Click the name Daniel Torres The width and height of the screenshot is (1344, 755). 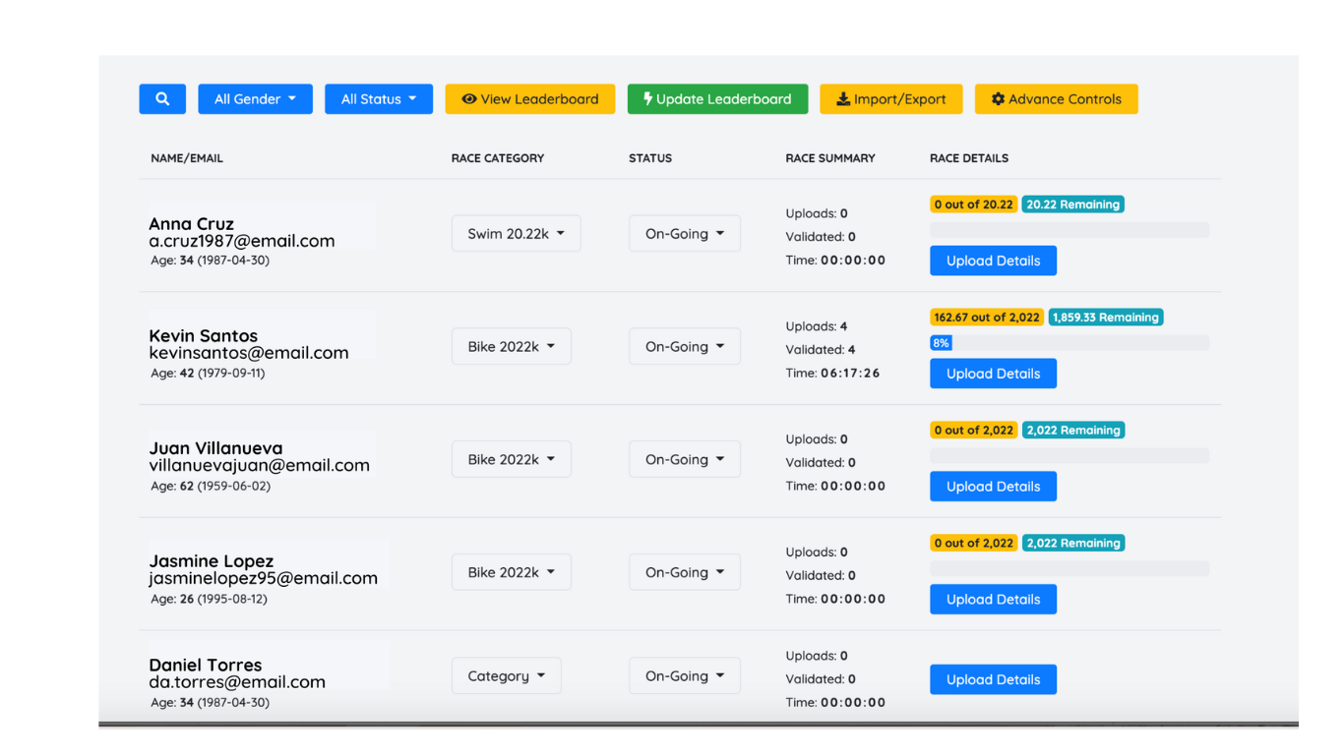206,666
